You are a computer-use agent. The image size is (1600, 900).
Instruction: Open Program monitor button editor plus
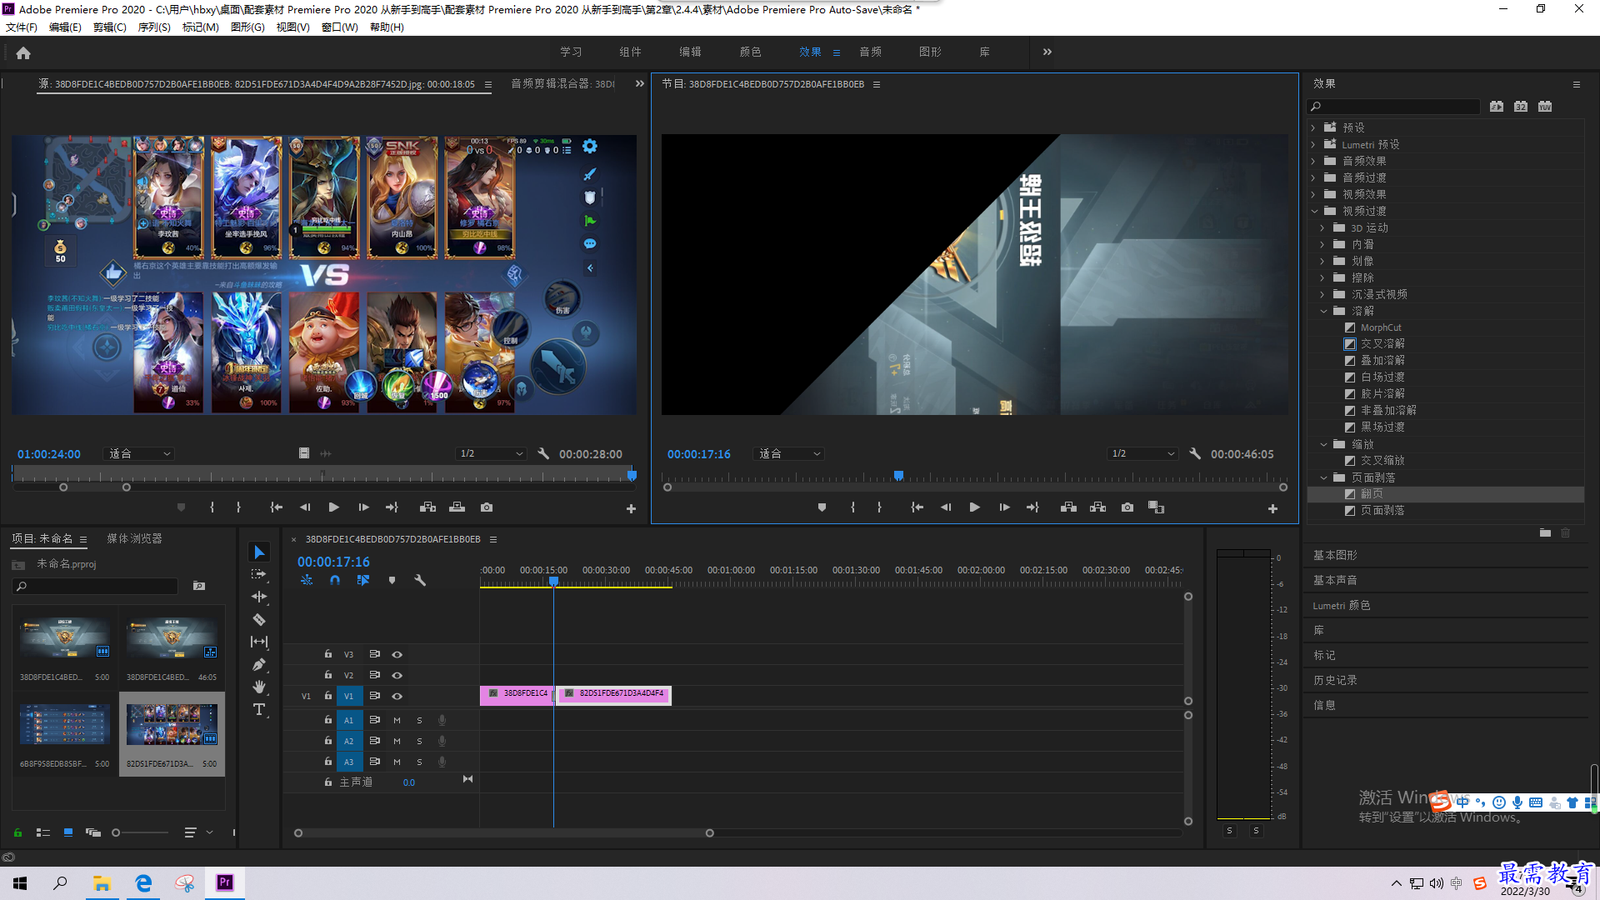pos(1272,508)
